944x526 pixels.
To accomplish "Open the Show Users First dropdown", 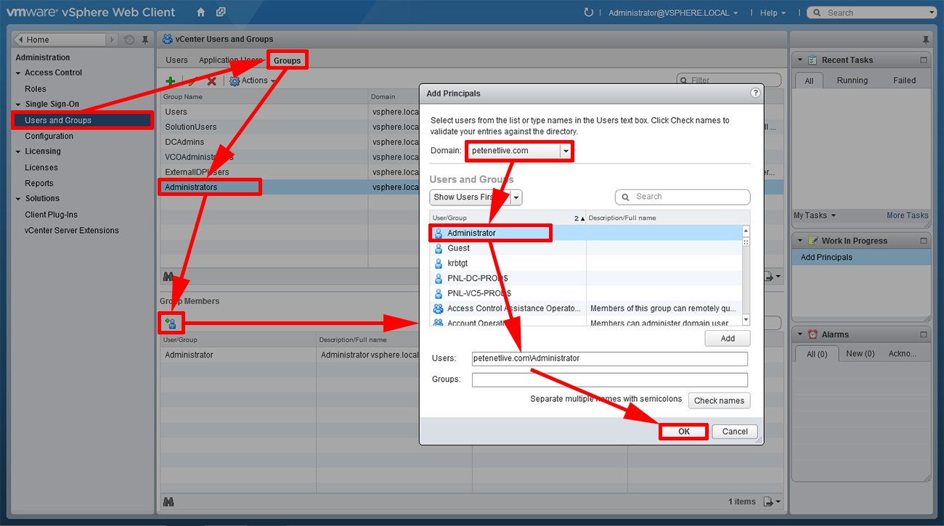I will click(476, 197).
